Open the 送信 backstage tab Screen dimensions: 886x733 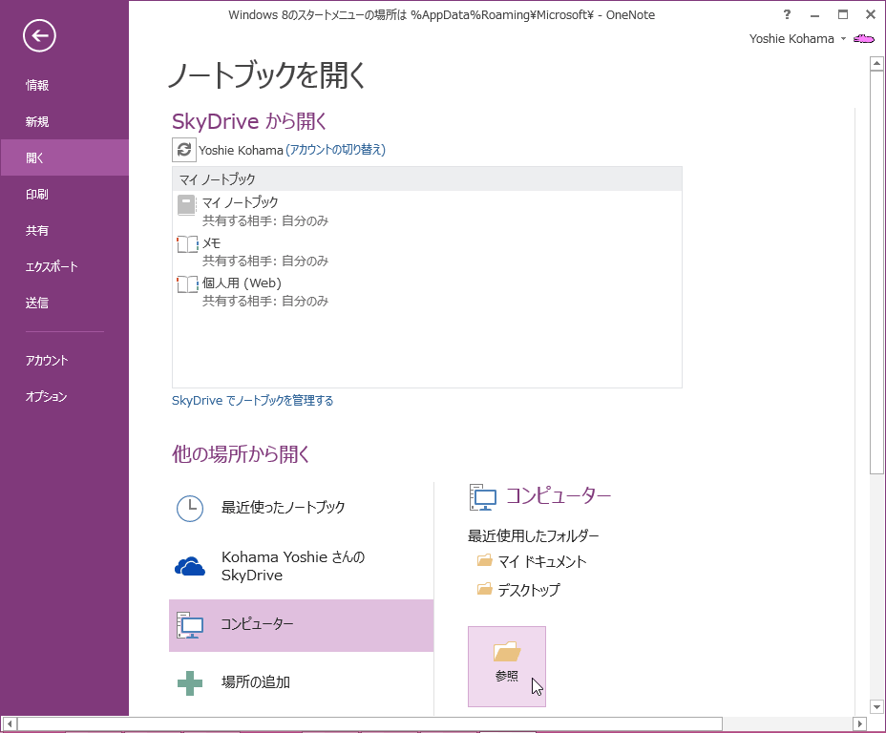[64, 303]
